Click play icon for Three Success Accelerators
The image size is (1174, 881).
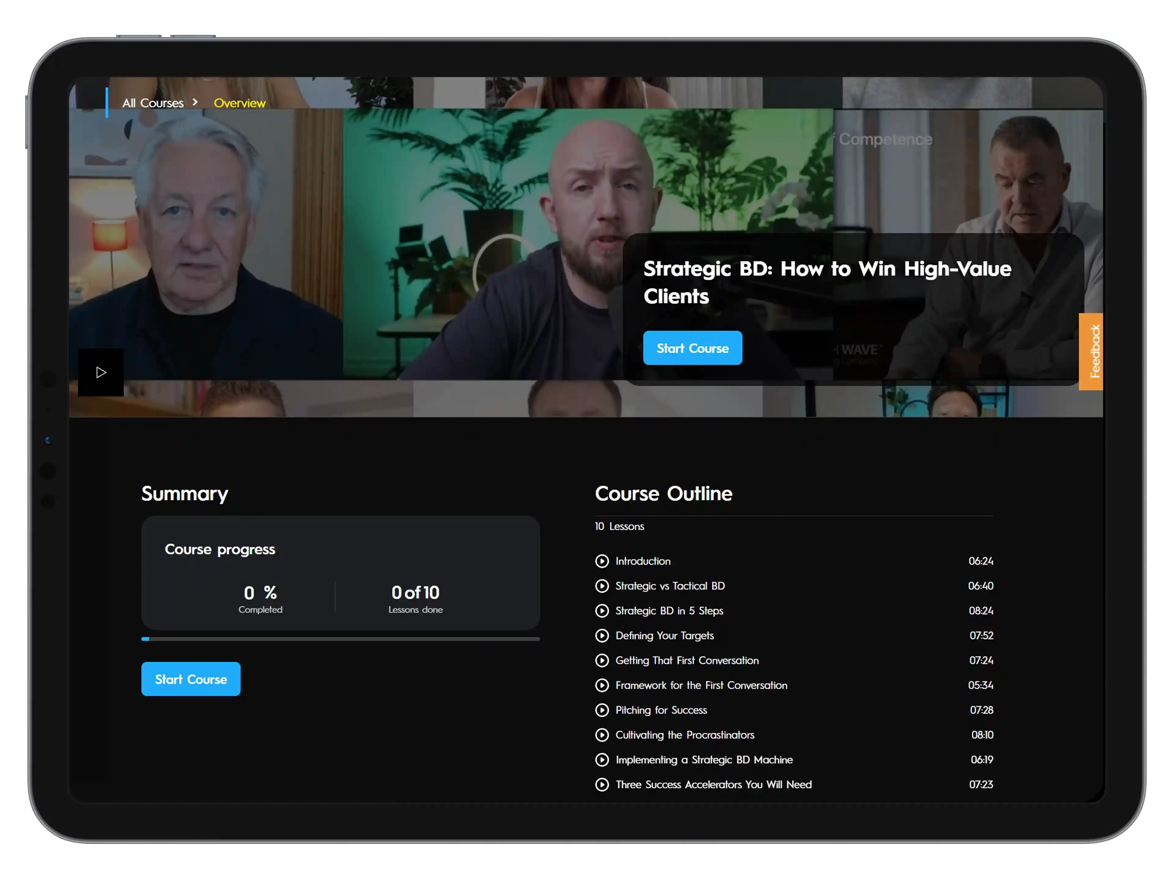602,784
